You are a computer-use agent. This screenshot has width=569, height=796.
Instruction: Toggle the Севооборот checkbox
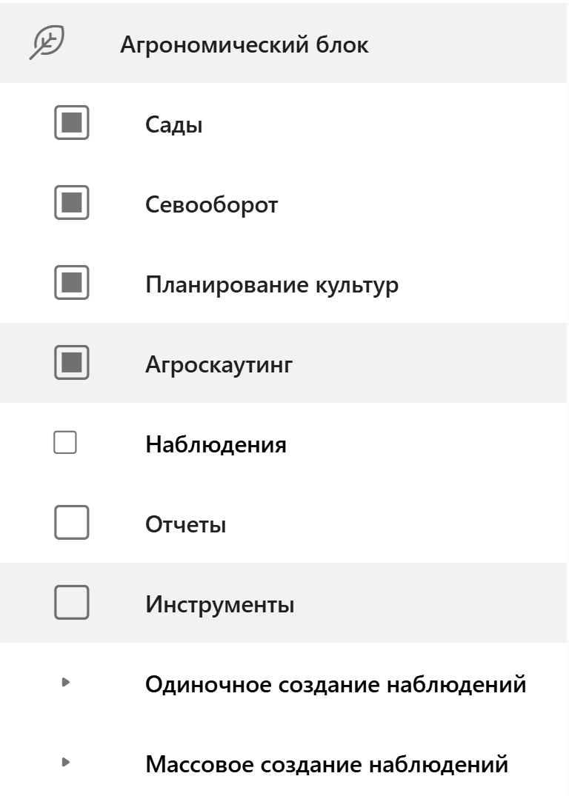72,203
